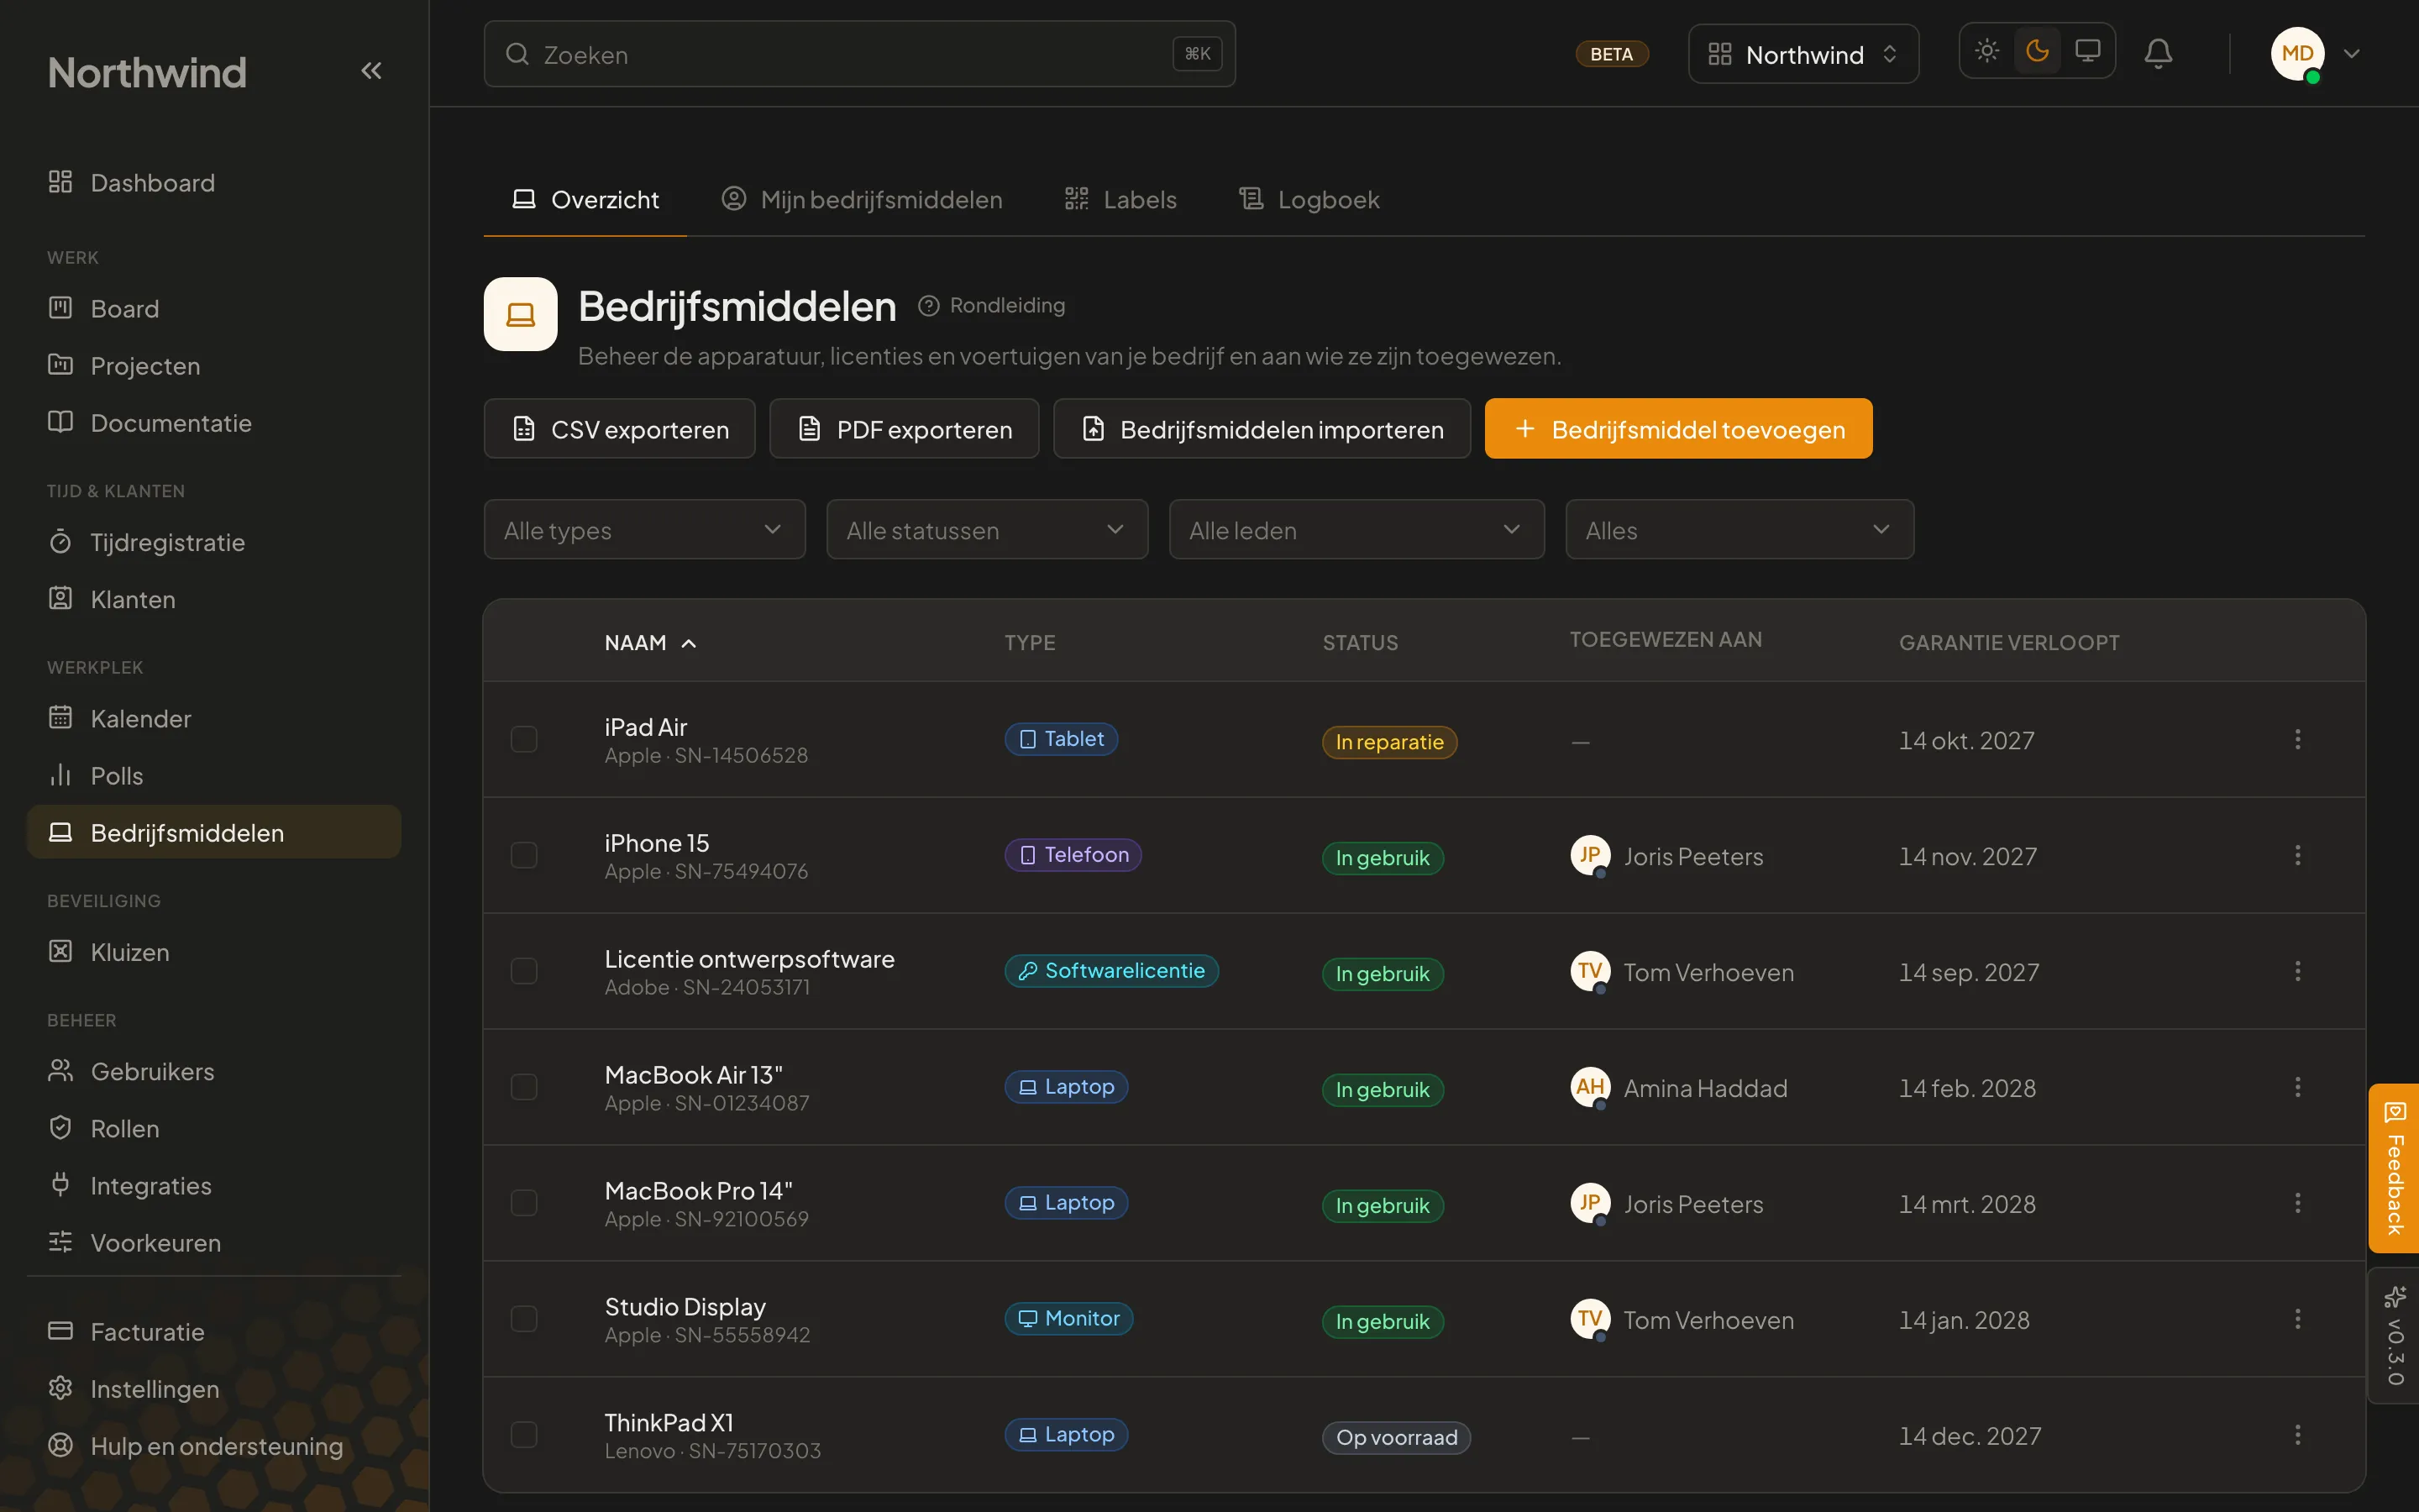Image resolution: width=2419 pixels, height=1512 pixels.
Task: Go to Tijdregistratie in the sidebar
Action: point(214,543)
